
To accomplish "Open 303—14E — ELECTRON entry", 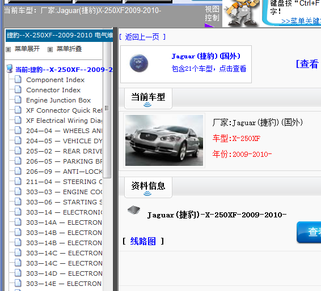I will 64,284.
